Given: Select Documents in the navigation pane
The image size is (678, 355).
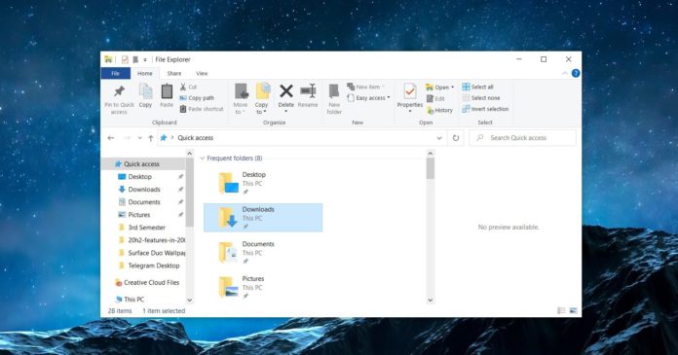Looking at the screenshot, I should [145, 202].
